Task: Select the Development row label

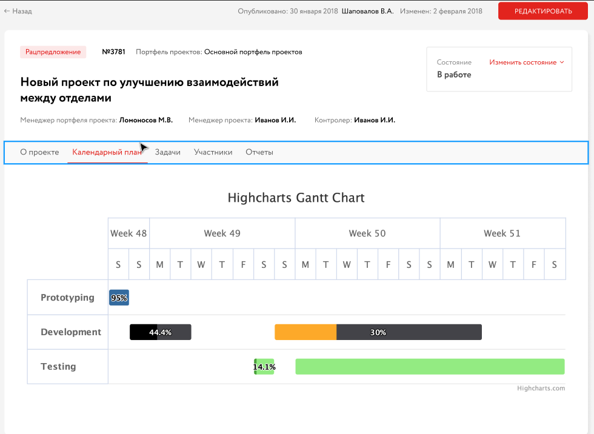Action: [x=71, y=332]
